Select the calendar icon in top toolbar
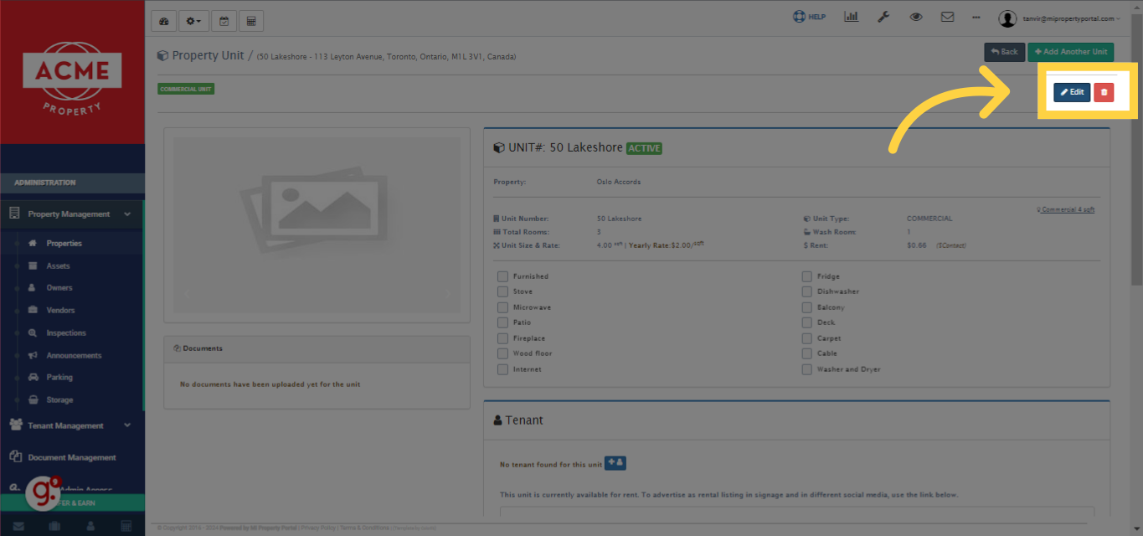 coord(224,20)
